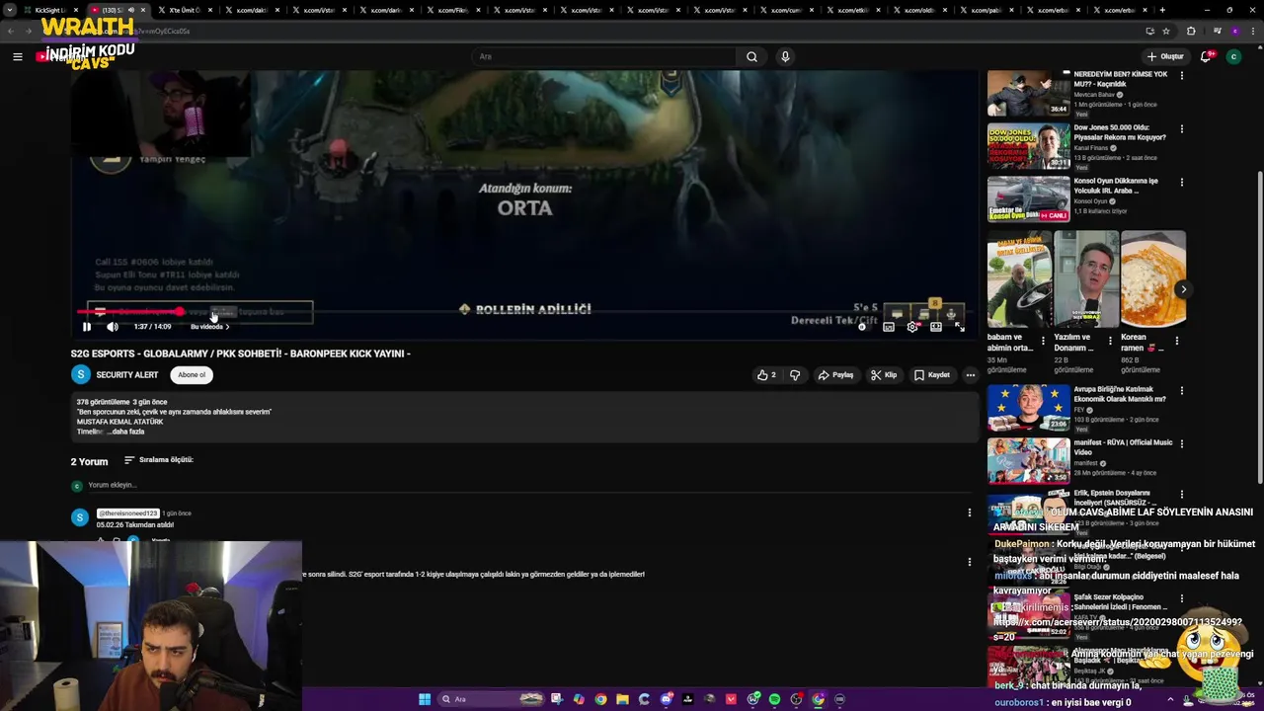Open options for Yazılım ve Donanım short

pos(1110,341)
